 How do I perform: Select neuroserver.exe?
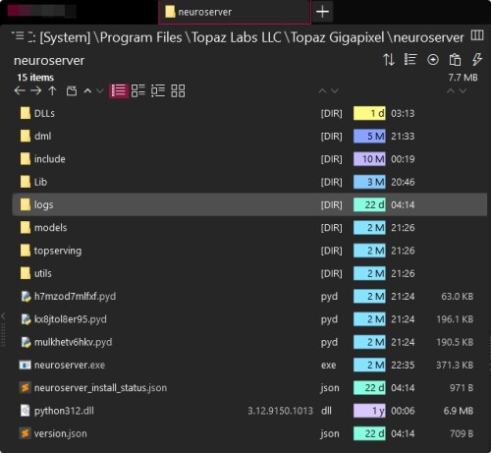(249, 365)
